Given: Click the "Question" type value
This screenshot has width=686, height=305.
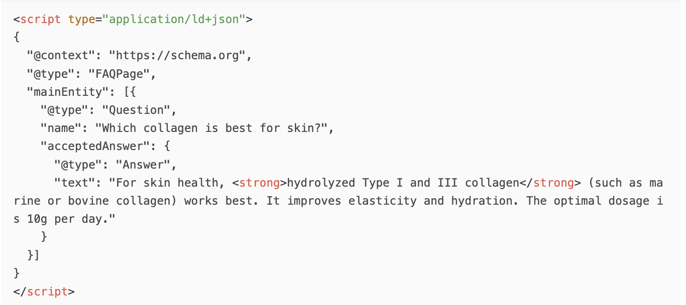Looking at the screenshot, I should click(x=136, y=110).
